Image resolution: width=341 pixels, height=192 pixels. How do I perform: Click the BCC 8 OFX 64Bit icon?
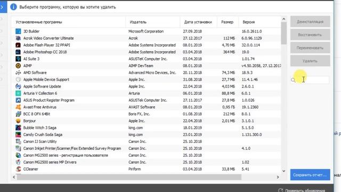[18, 114]
